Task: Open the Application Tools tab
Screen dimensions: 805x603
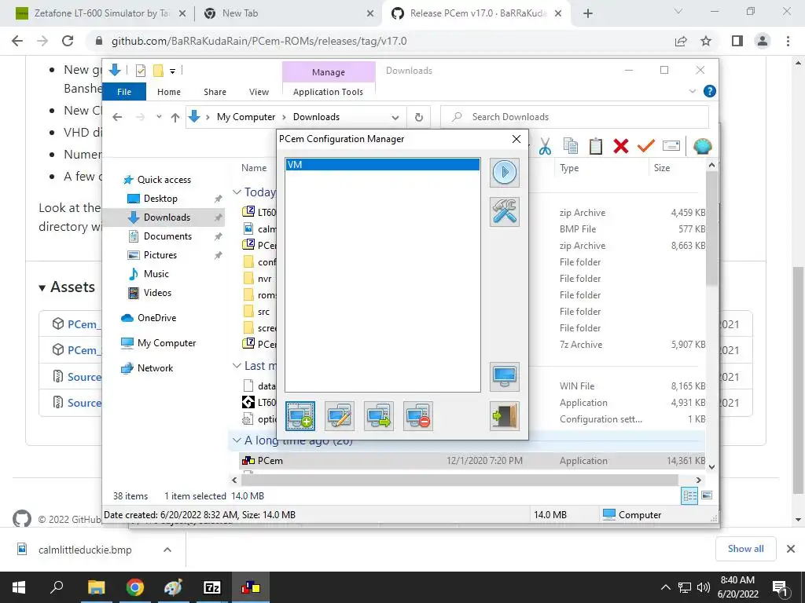Action: pos(328,92)
